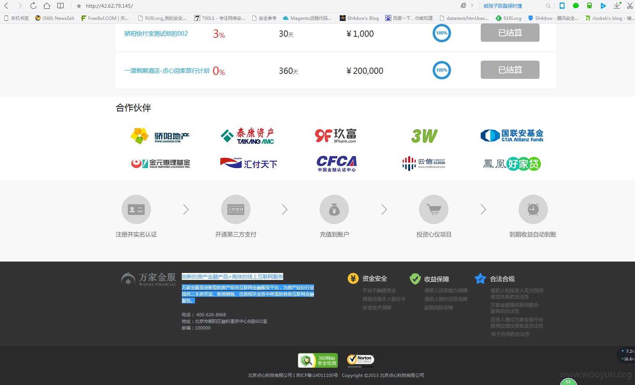Open the Sh4dow 腾讯安全 bookmark
The height and width of the screenshot is (385, 635).
[x=553, y=18]
